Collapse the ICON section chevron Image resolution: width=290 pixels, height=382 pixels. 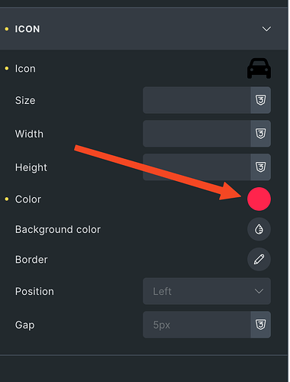(266, 29)
